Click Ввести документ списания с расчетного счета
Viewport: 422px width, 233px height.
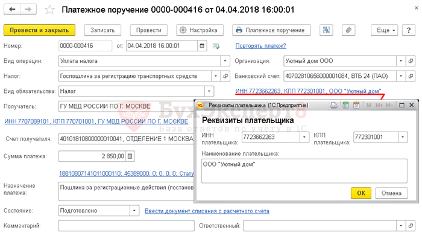point(207,211)
